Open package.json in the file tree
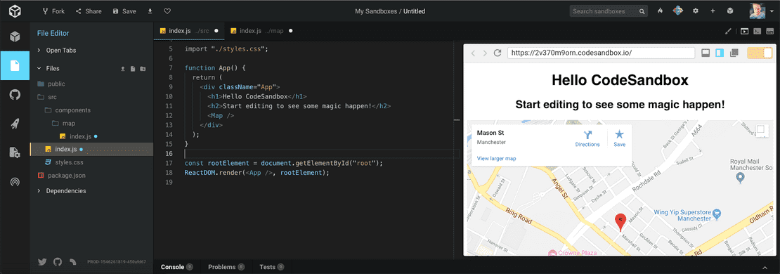The width and height of the screenshot is (780, 274). (91, 176)
